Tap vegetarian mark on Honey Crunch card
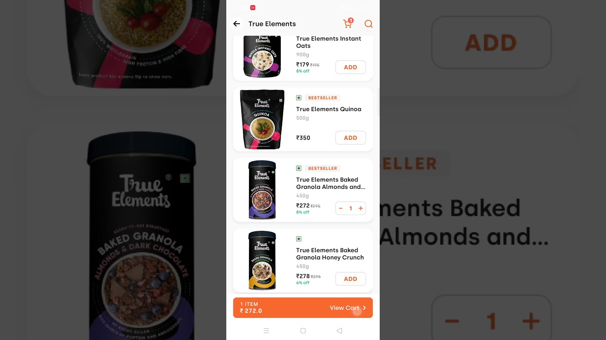This screenshot has height=340, width=606. (x=299, y=239)
